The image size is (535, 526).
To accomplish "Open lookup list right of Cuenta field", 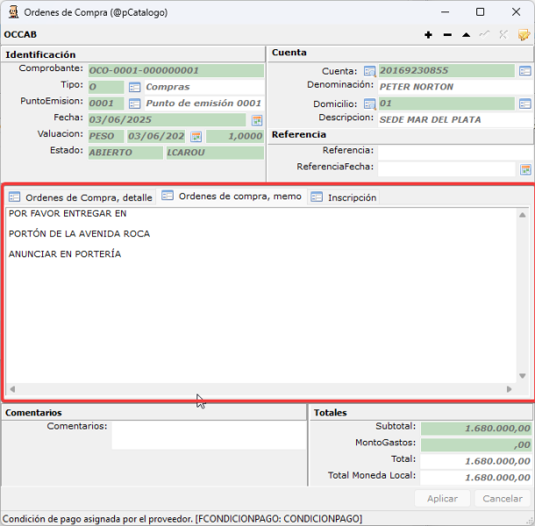I will 524,71.
